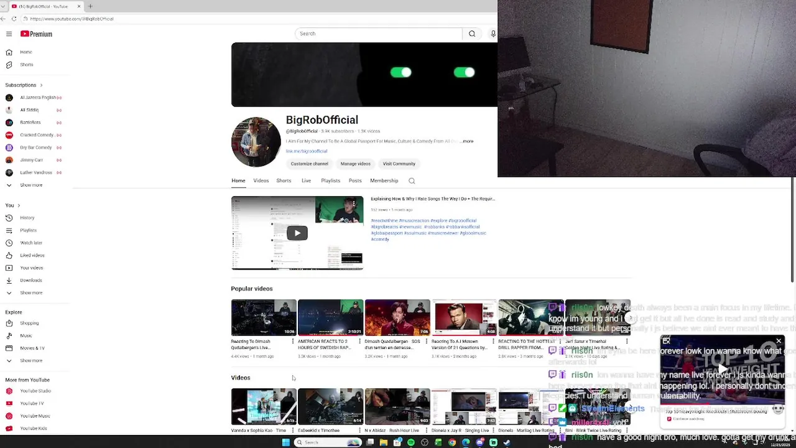This screenshot has width=796, height=448.
Task: Click the Visit Community button
Action: pos(399,164)
